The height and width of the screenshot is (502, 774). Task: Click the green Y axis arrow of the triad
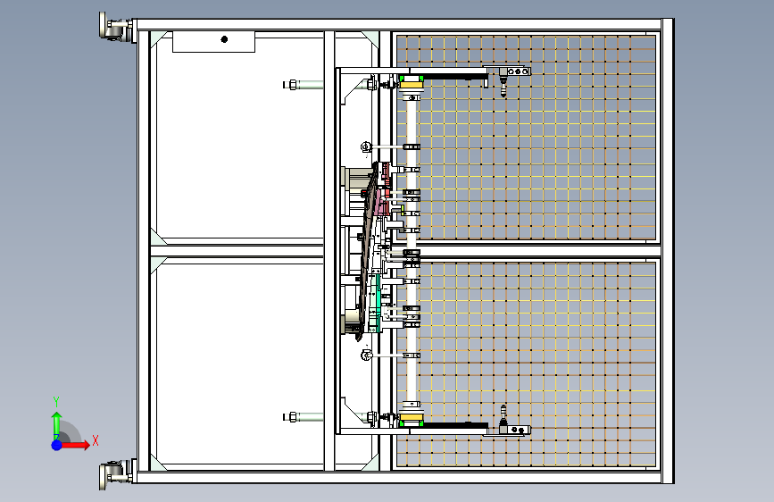pos(56,424)
